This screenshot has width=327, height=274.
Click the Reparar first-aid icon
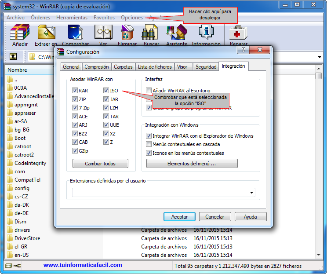tap(238, 33)
